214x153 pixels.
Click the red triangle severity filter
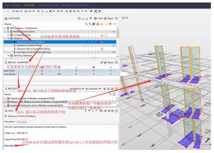click(98, 24)
